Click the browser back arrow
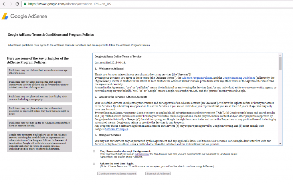293x185 pixels. point(4,4)
